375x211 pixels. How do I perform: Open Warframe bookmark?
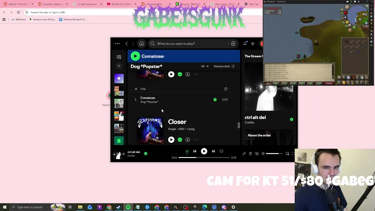[18, 20]
